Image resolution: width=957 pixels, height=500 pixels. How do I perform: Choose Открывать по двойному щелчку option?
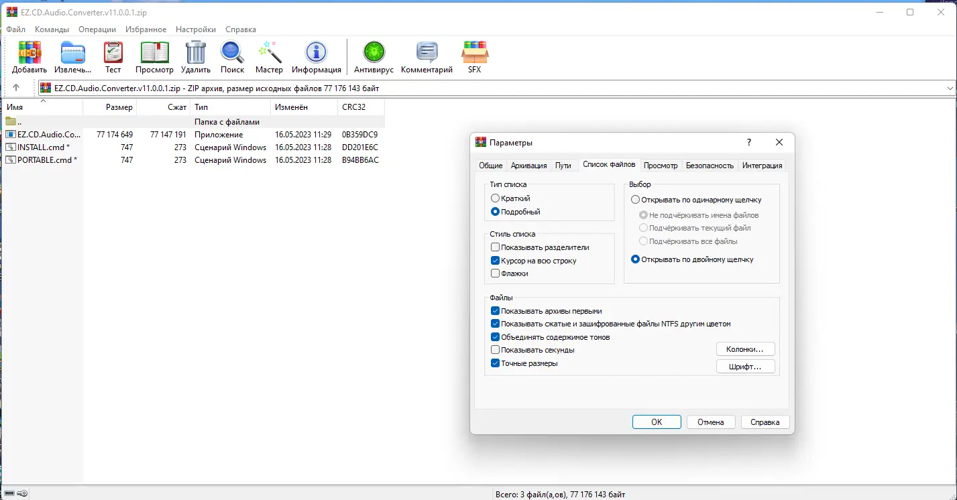click(635, 259)
